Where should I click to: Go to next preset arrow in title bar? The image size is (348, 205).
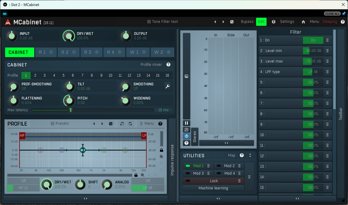223,22
